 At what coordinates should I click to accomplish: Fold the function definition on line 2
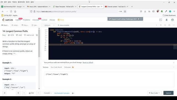tap(47, 32)
